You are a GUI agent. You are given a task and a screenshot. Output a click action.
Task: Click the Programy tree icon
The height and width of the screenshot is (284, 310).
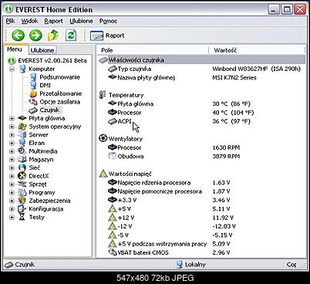(22, 192)
